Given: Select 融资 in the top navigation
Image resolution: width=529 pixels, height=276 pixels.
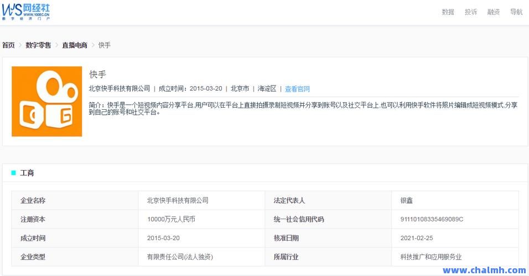Looking at the screenshot, I should click(x=494, y=12).
